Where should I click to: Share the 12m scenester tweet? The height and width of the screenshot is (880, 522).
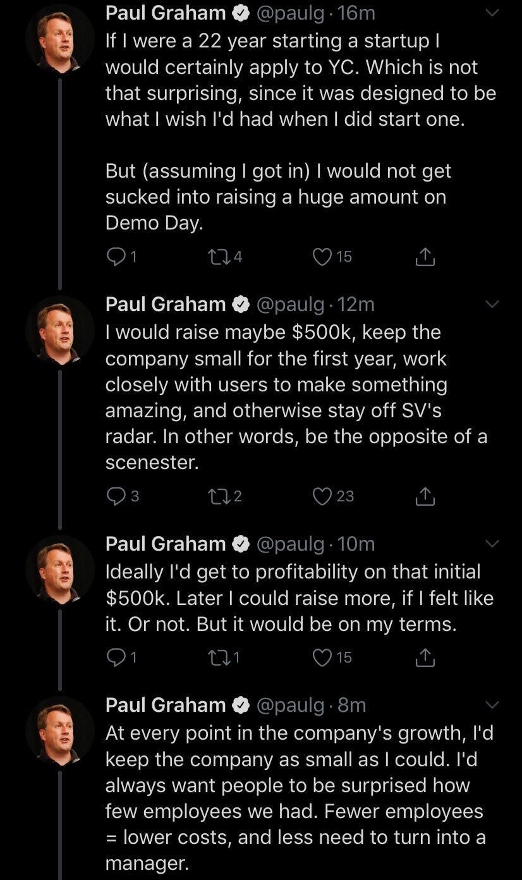tap(425, 497)
